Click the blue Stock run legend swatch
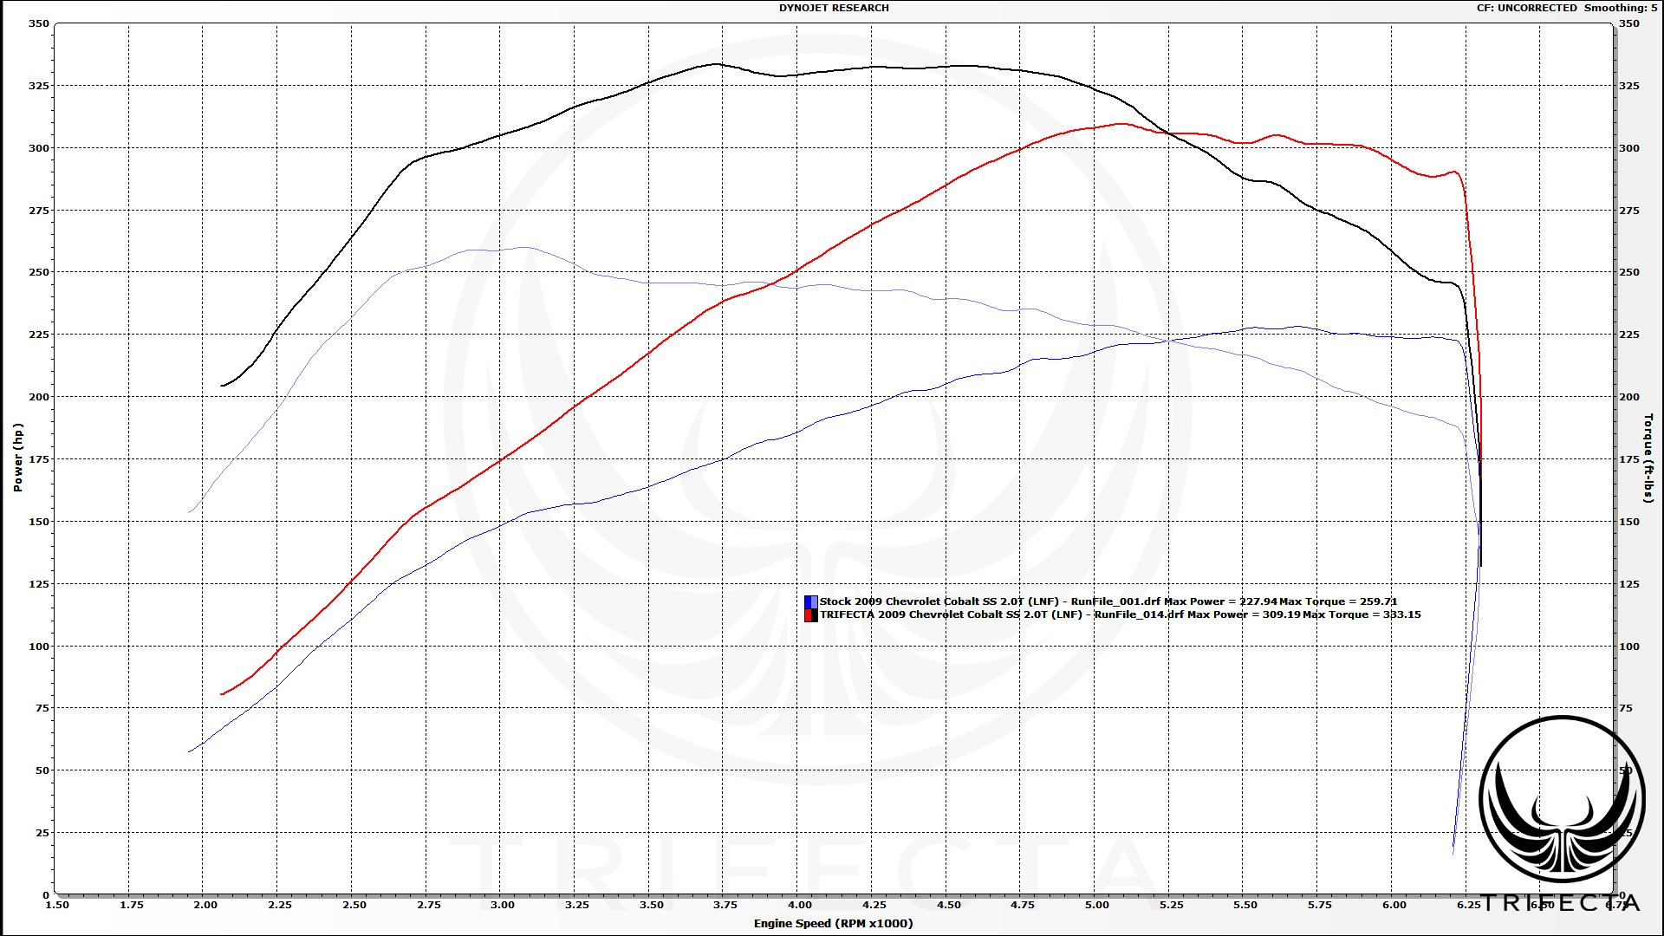The image size is (1664, 936). click(x=810, y=601)
